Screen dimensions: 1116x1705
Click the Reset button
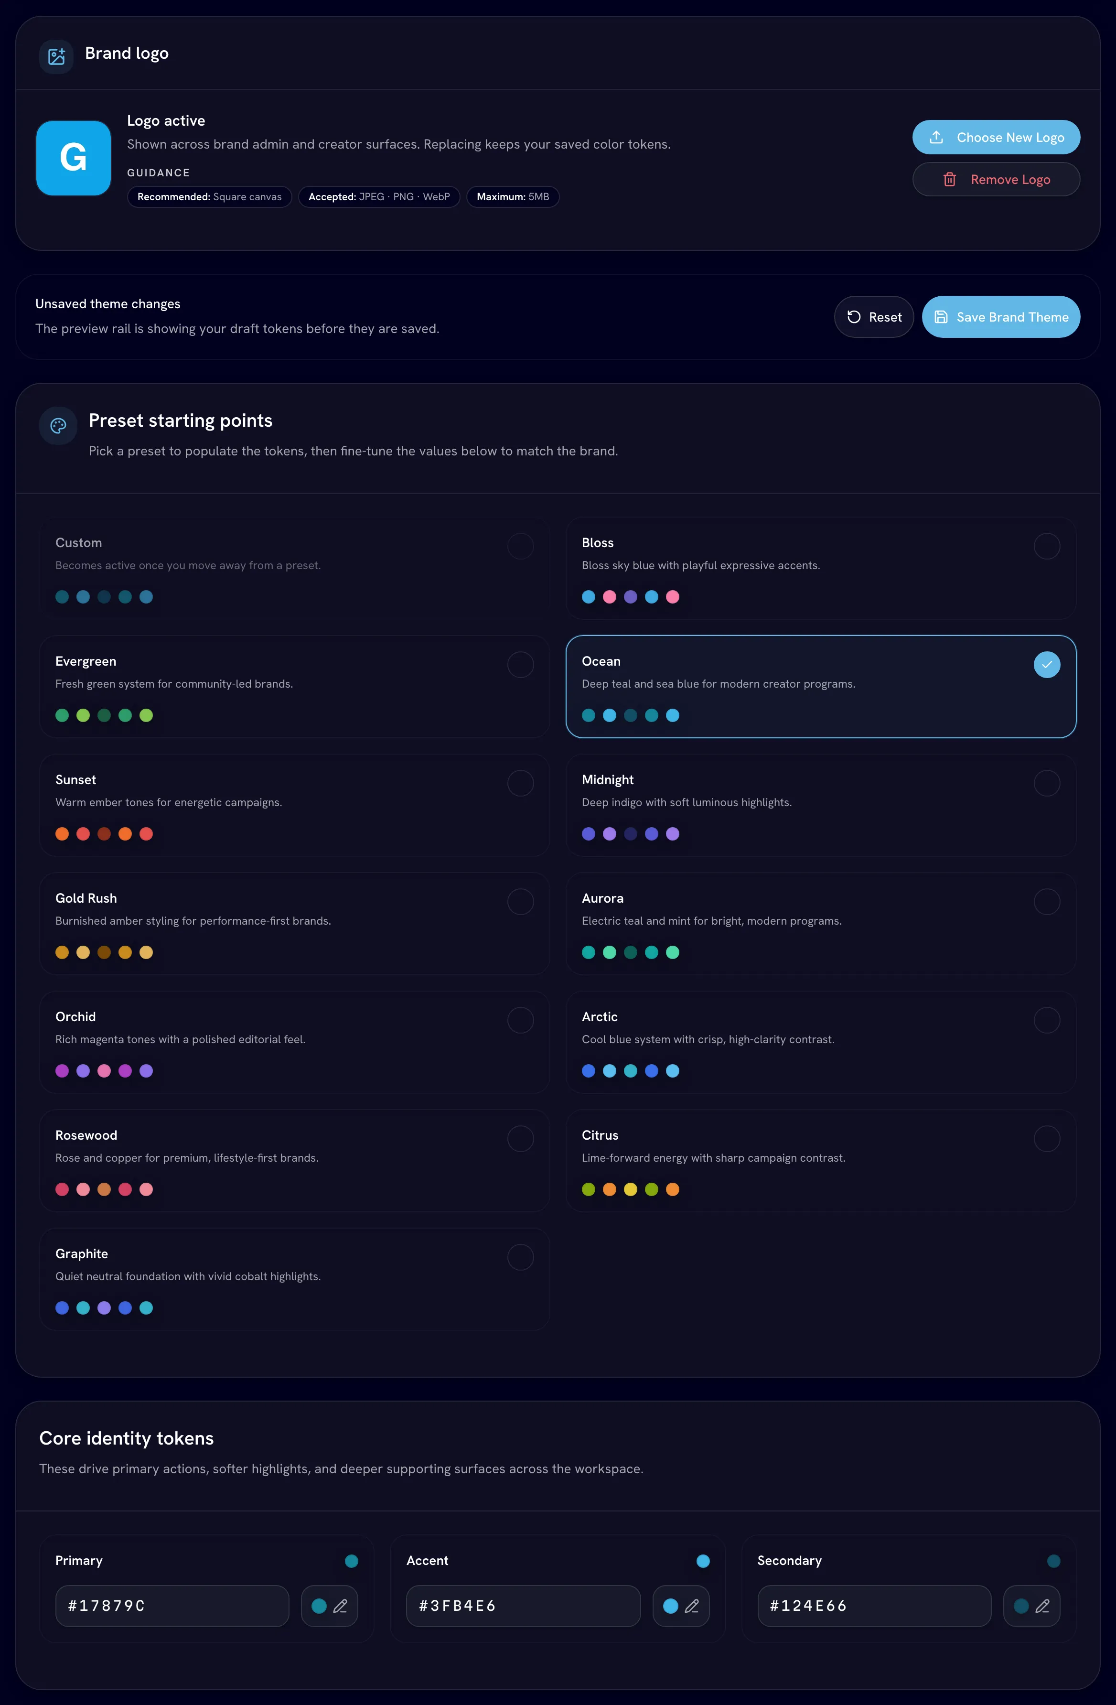coord(874,317)
